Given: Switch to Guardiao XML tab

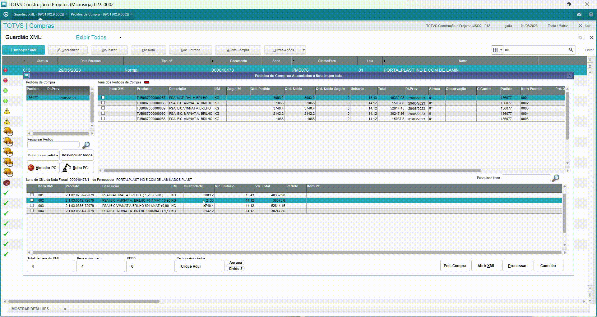Looking at the screenshot, I should [x=39, y=14].
